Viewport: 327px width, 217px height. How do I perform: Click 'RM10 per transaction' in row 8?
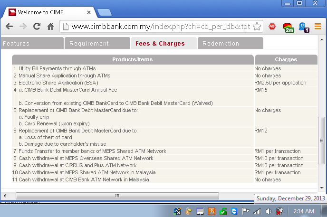point(279,158)
